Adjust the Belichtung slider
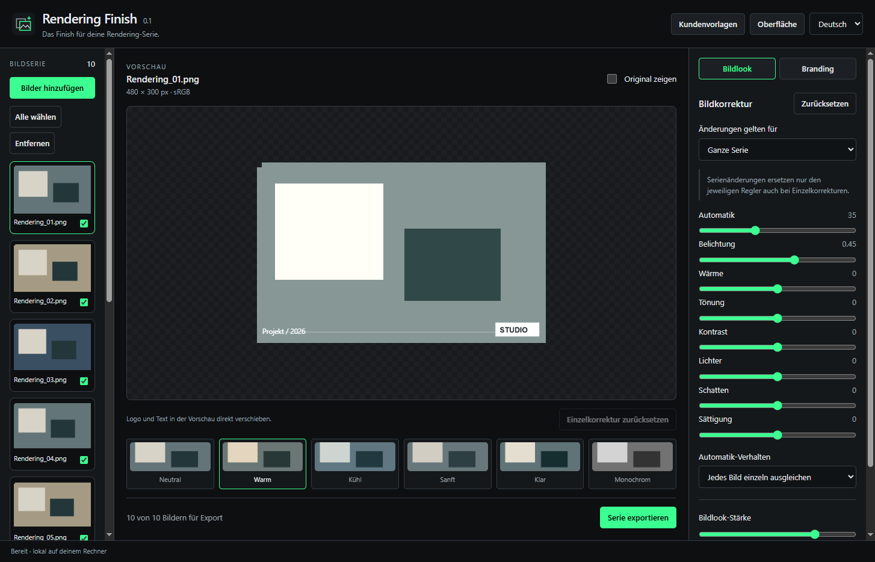Image resolution: width=875 pixels, height=562 pixels. 778,260
